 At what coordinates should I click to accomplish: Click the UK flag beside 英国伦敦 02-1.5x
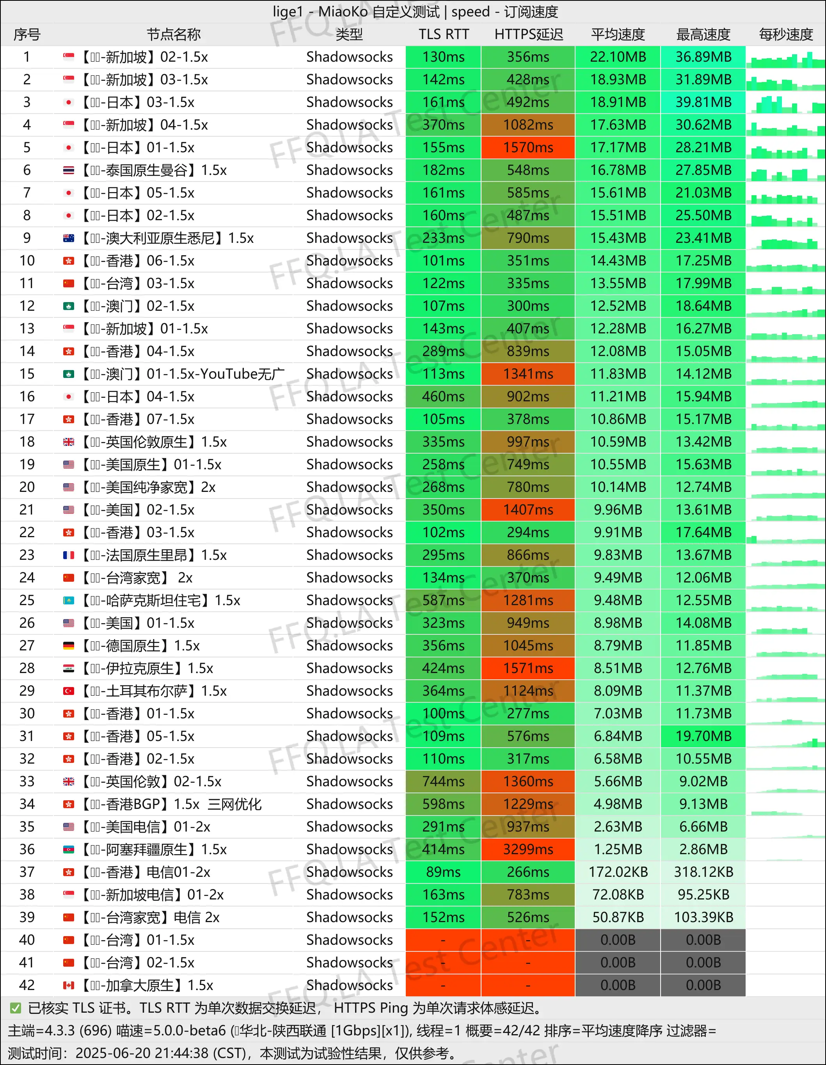click(69, 782)
